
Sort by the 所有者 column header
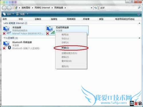[90, 19]
